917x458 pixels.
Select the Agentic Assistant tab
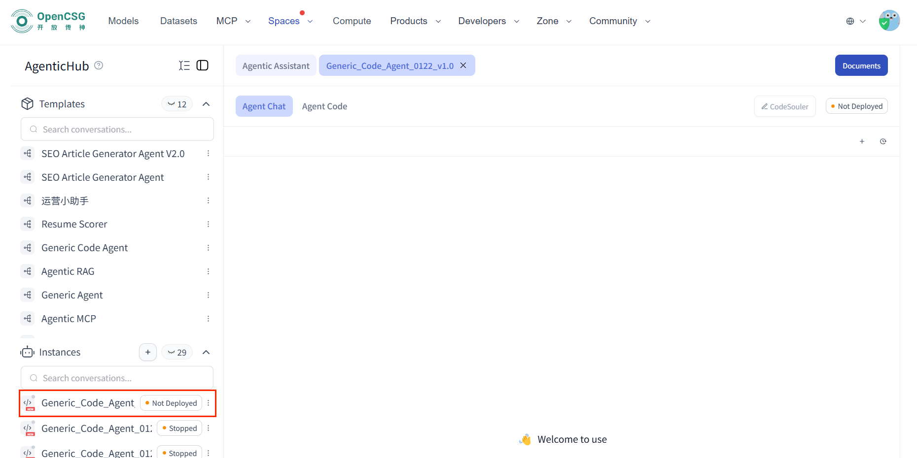(276, 65)
